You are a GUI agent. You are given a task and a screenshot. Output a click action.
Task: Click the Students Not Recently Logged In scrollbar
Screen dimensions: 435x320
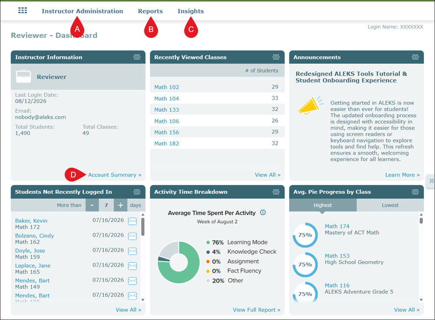tap(143, 257)
